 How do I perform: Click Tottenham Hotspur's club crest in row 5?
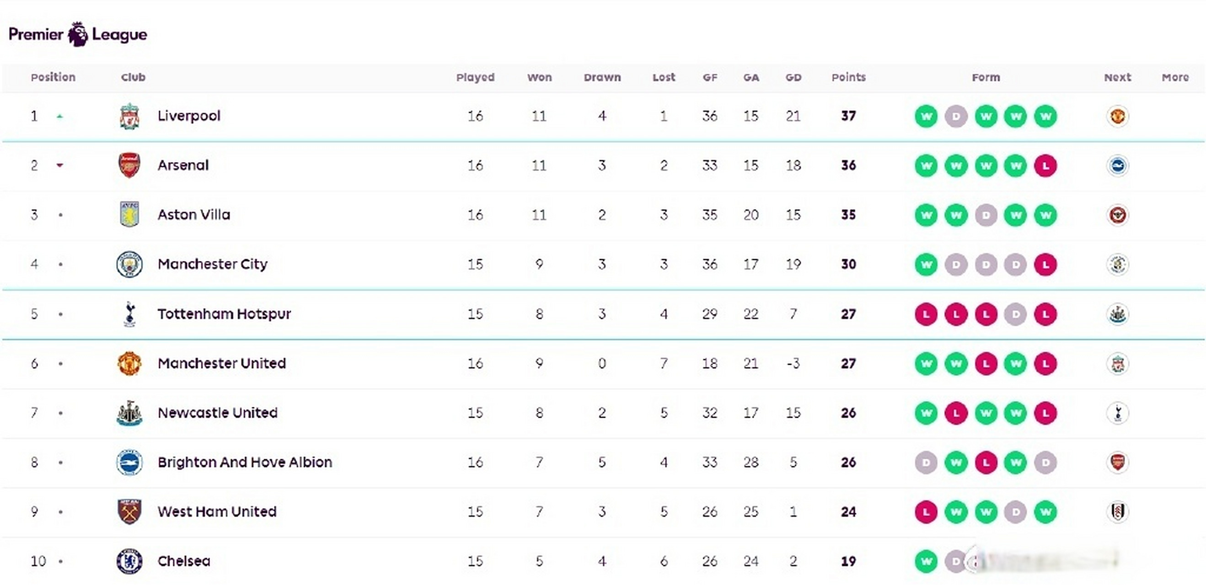click(x=130, y=314)
